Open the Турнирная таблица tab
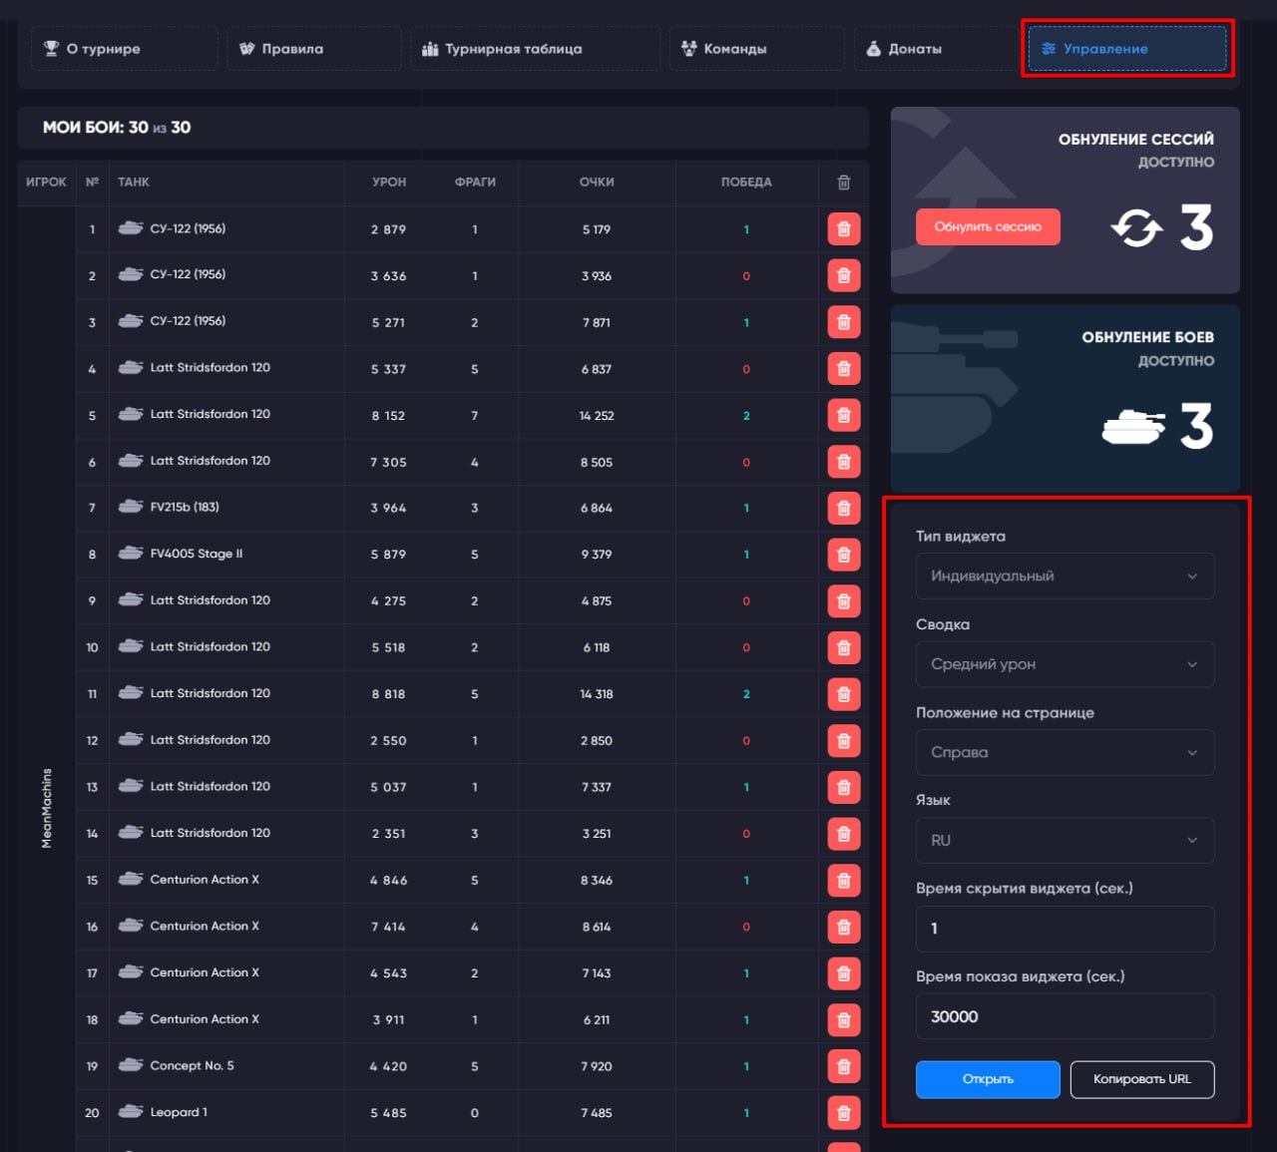 535,49
